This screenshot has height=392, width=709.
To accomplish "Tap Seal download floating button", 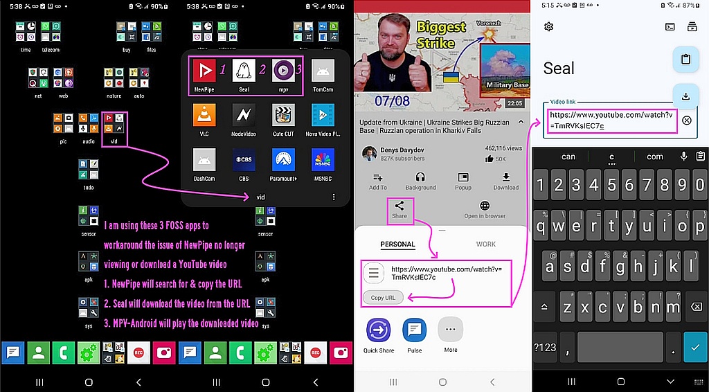I will click(x=685, y=96).
